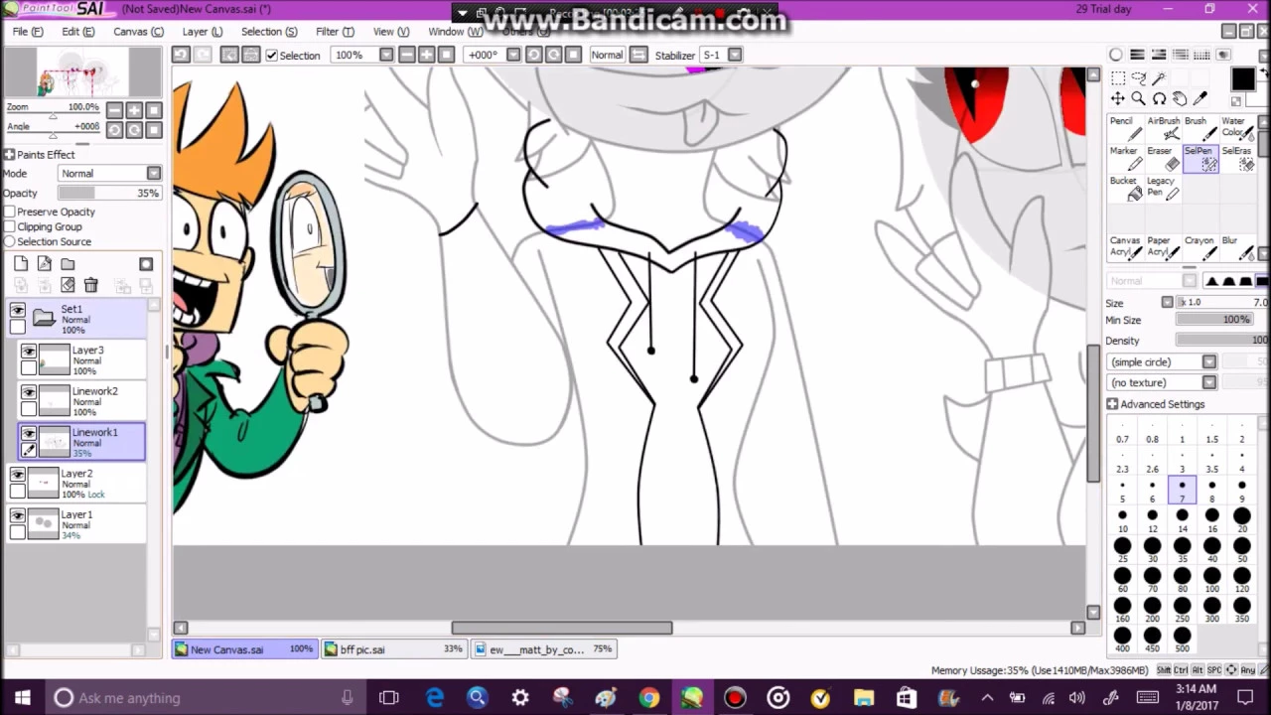
Task: Select the magic wand tool
Action: coord(1159,77)
